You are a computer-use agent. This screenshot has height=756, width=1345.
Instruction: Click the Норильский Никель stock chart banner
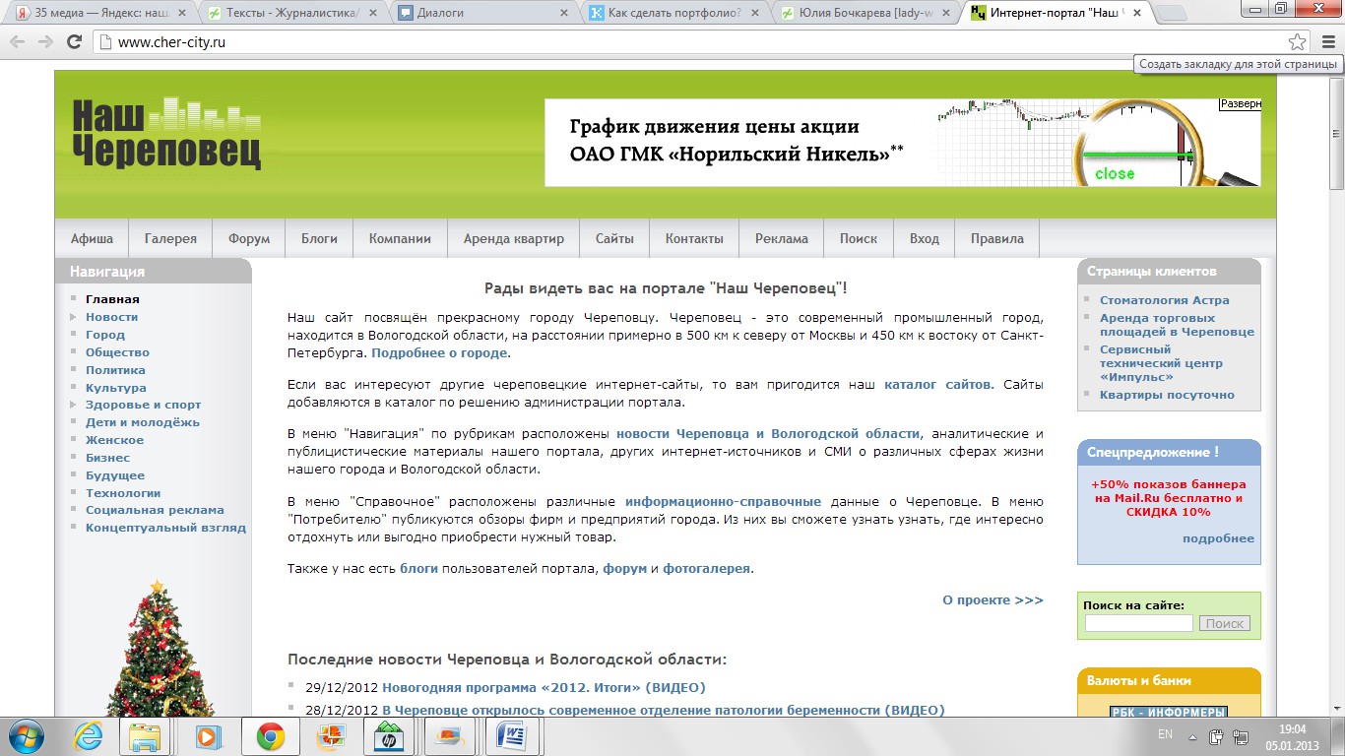pyautogui.click(x=903, y=143)
